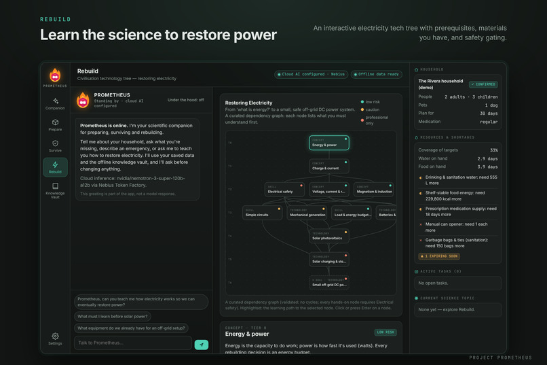Select the Solar photovoltaics node
547x365 pixels.
329,236
